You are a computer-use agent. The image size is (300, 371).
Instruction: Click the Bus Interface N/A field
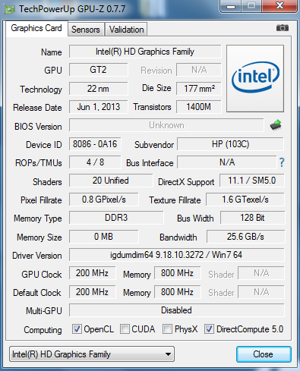click(227, 162)
